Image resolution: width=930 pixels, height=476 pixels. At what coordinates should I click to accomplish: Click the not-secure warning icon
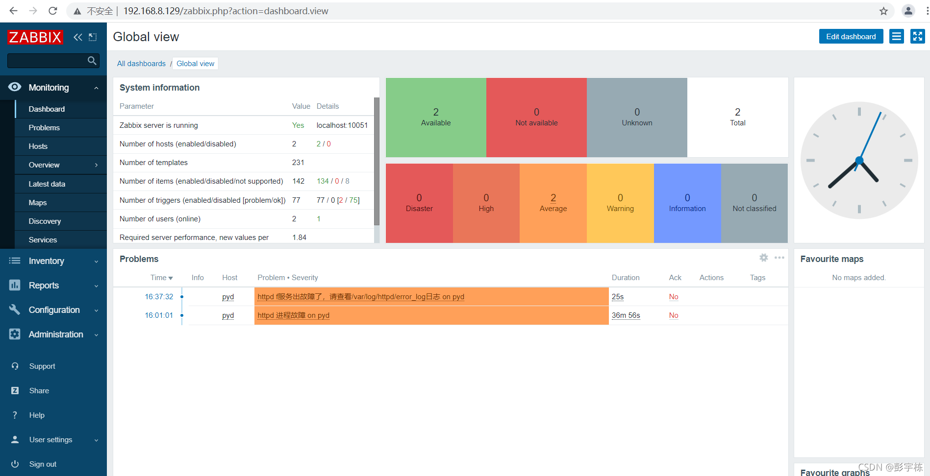(77, 11)
